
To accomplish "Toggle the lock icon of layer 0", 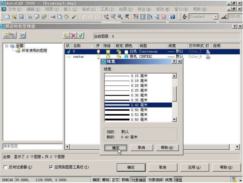I will (x=119, y=51).
